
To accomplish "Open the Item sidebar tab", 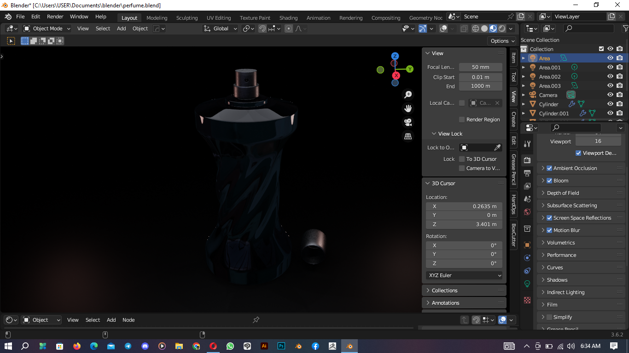I will (x=513, y=57).
